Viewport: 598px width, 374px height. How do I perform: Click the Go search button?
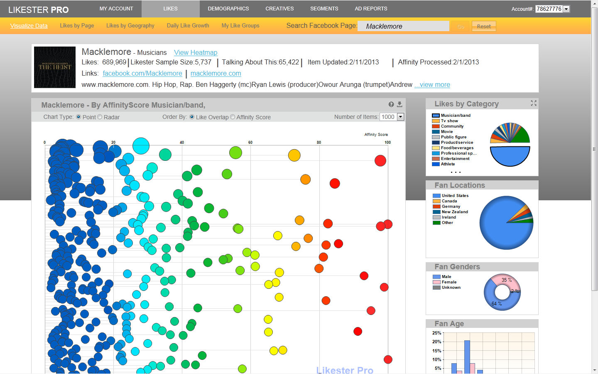click(x=461, y=26)
